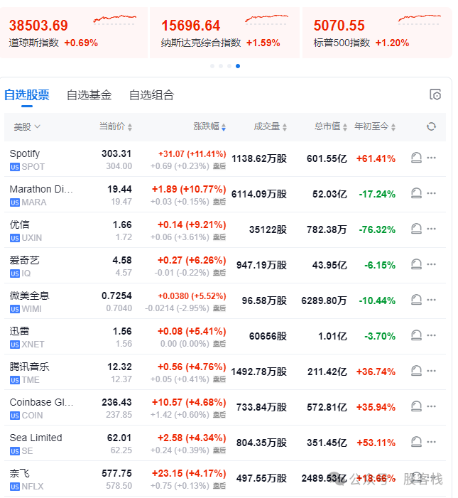The height and width of the screenshot is (498, 458).
Task: View S&P 500 mini trend chart
Action: [x=420, y=19]
